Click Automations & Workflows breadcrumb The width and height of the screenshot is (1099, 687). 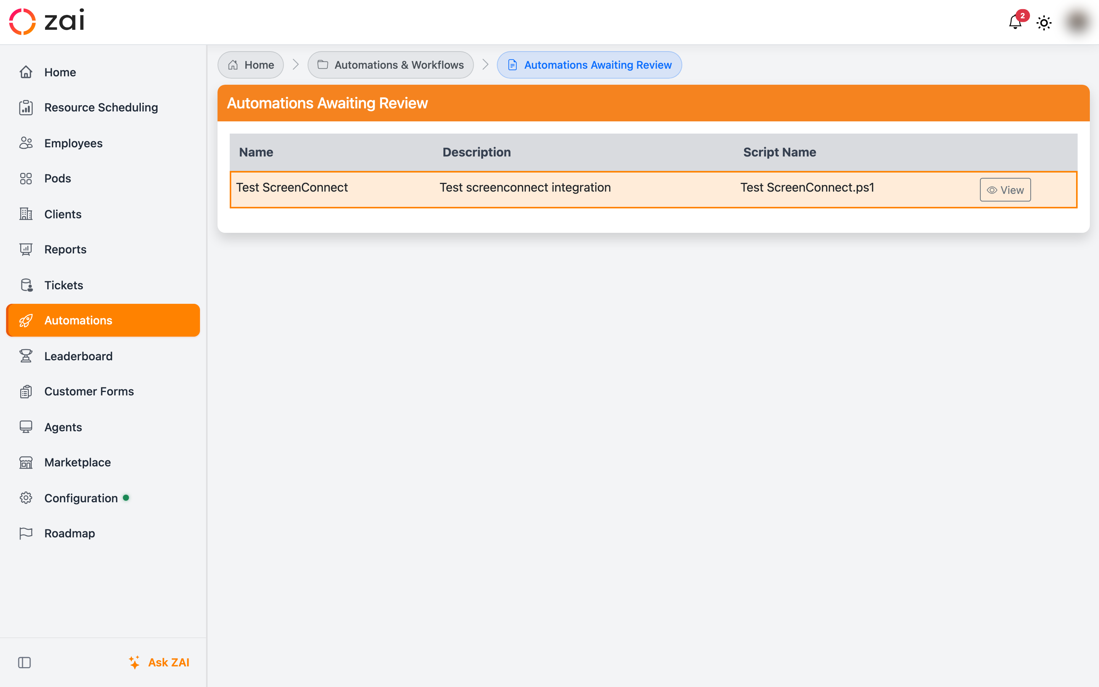click(x=390, y=65)
